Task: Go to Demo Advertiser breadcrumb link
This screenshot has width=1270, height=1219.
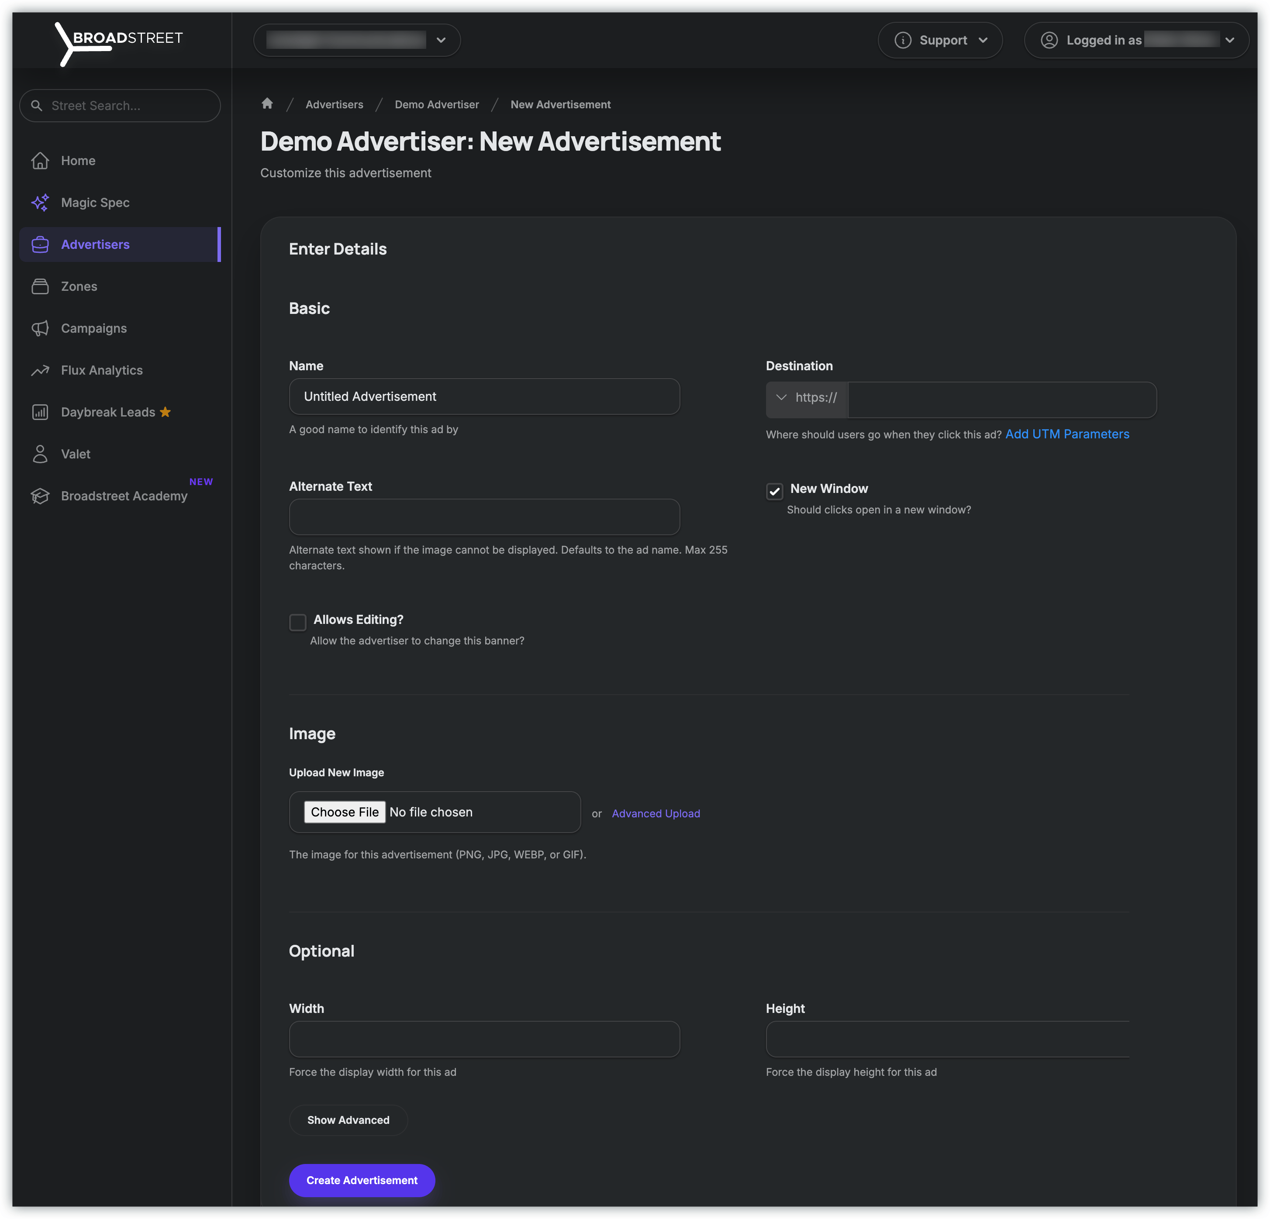Action: 437,104
